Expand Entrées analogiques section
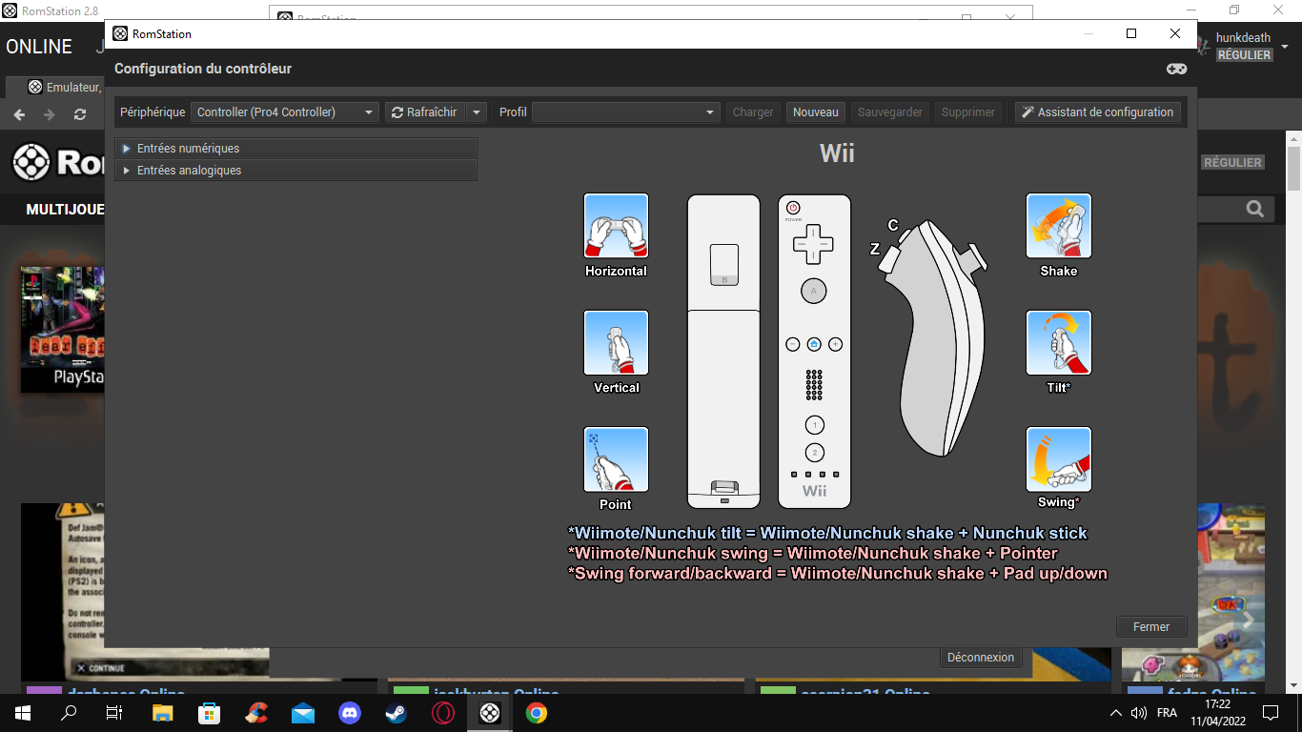1302x732 pixels. [x=295, y=171]
